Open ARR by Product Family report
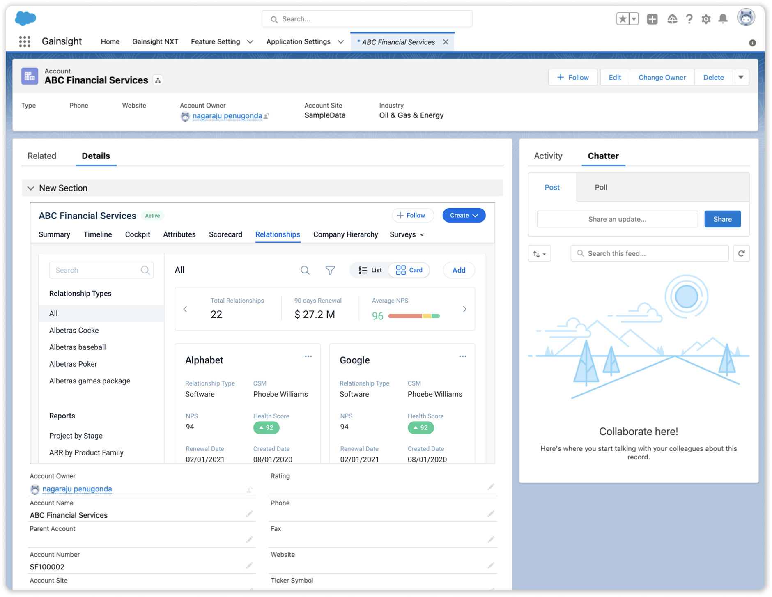Screen dimensions: 772x597 (86, 452)
